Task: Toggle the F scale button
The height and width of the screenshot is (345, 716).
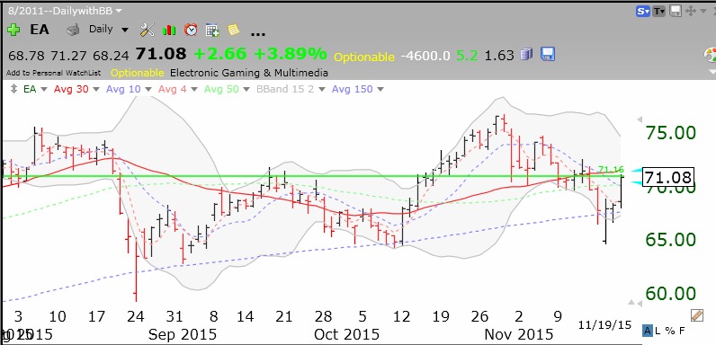Action: coord(681,330)
